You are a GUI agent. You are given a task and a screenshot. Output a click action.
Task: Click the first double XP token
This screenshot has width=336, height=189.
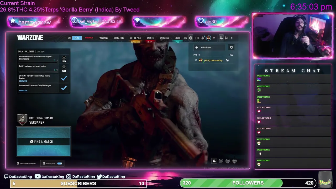pyautogui.click(x=221, y=161)
